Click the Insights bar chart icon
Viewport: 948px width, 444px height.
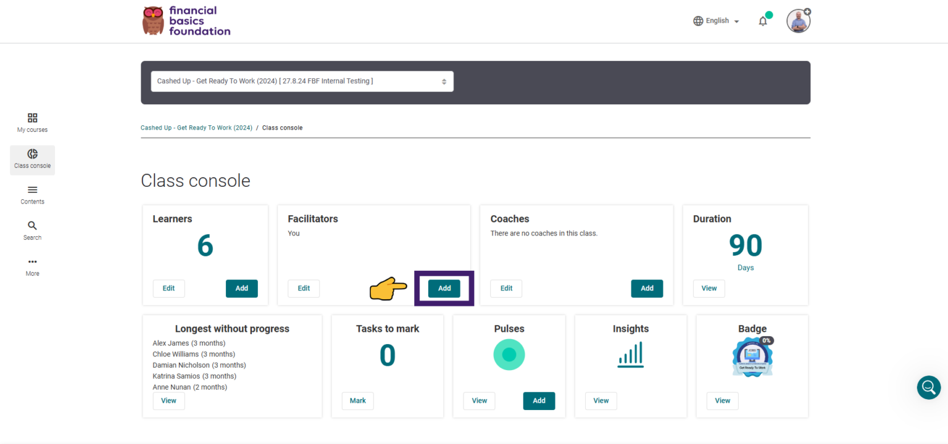click(630, 355)
